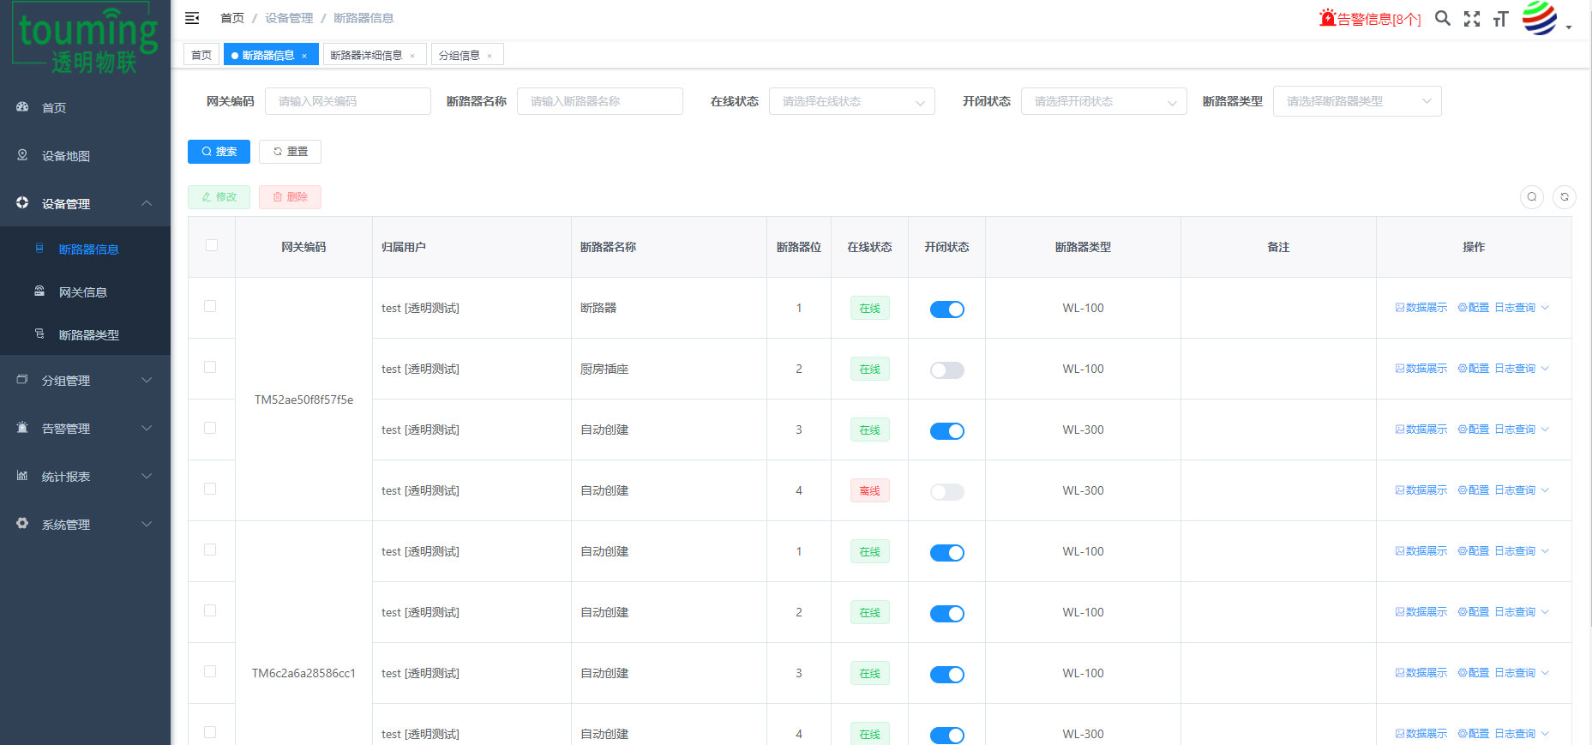1592x745 pixels.
Task: Open the header search magnifier icon
Action: pos(1443,18)
